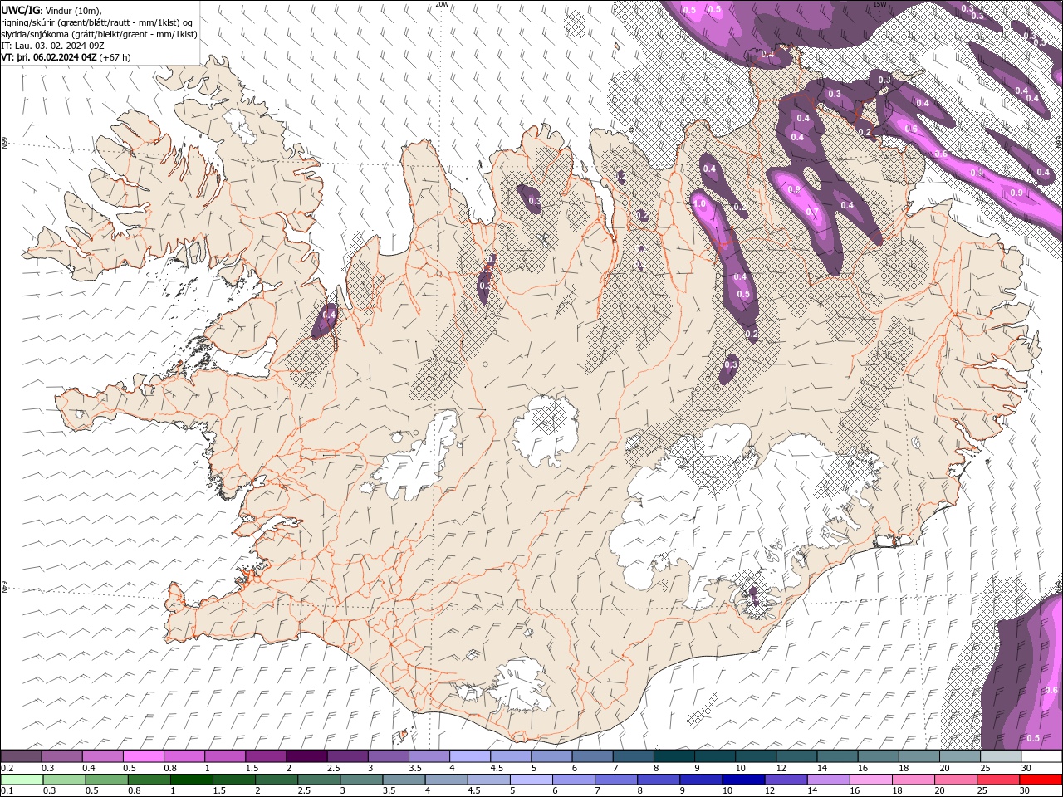1063x797 pixels.
Task: Click the white upper-row swatch at 30
Action: [1041, 756]
